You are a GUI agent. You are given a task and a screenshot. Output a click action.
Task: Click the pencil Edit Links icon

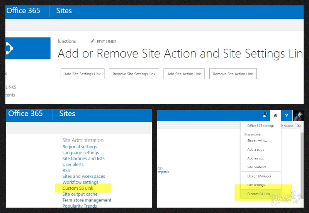coord(92,42)
